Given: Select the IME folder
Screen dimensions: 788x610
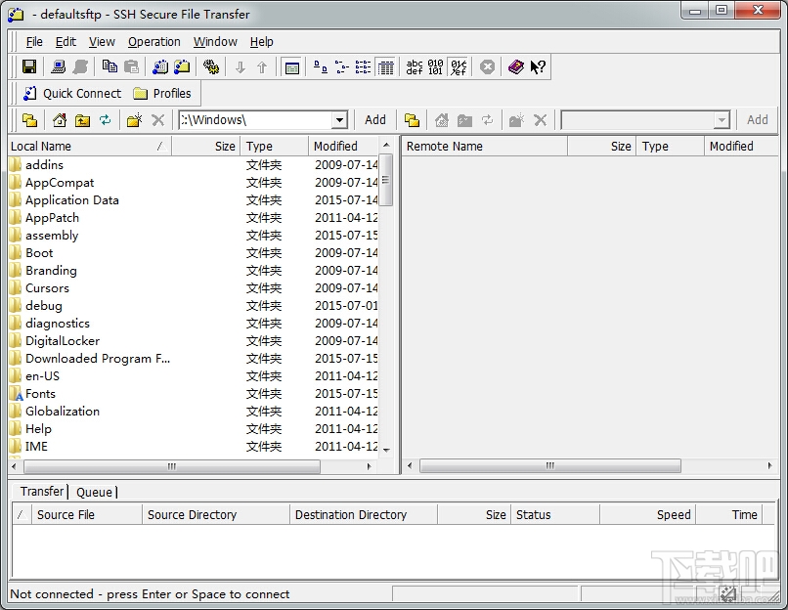Looking at the screenshot, I should 36,446.
